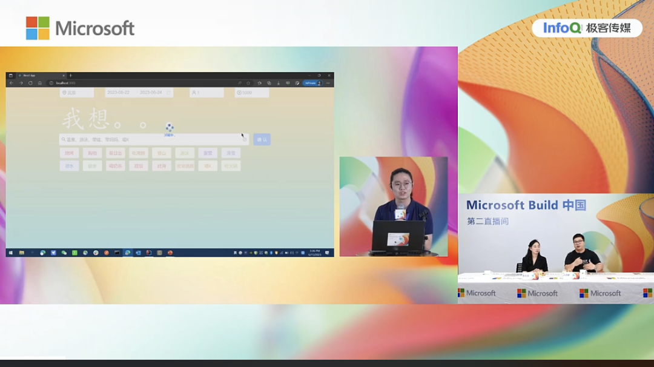This screenshot has width=654, height=367.
Task: Toggle the 看日出 activity tag
Action: point(116,153)
